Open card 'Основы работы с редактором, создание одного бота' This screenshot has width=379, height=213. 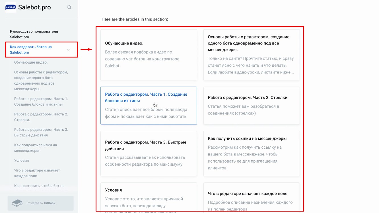pyautogui.click(x=252, y=55)
